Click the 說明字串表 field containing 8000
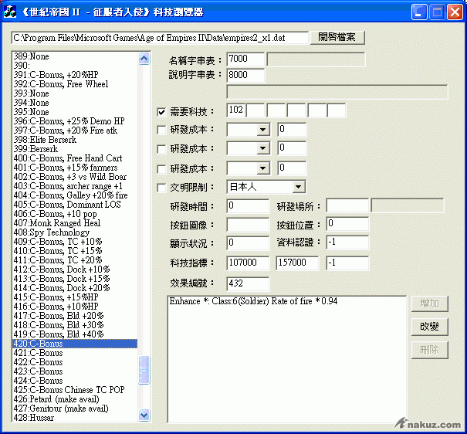Viewport: 467px width, 434px height. 245,75
